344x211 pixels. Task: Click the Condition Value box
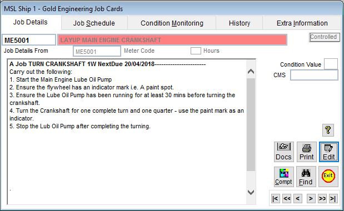click(x=331, y=64)
